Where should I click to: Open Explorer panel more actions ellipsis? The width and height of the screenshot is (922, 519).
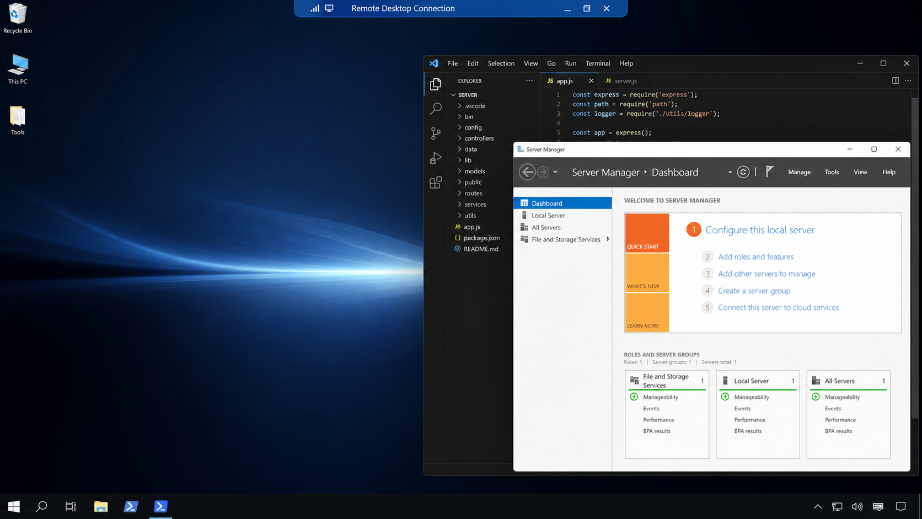[529, 81]
